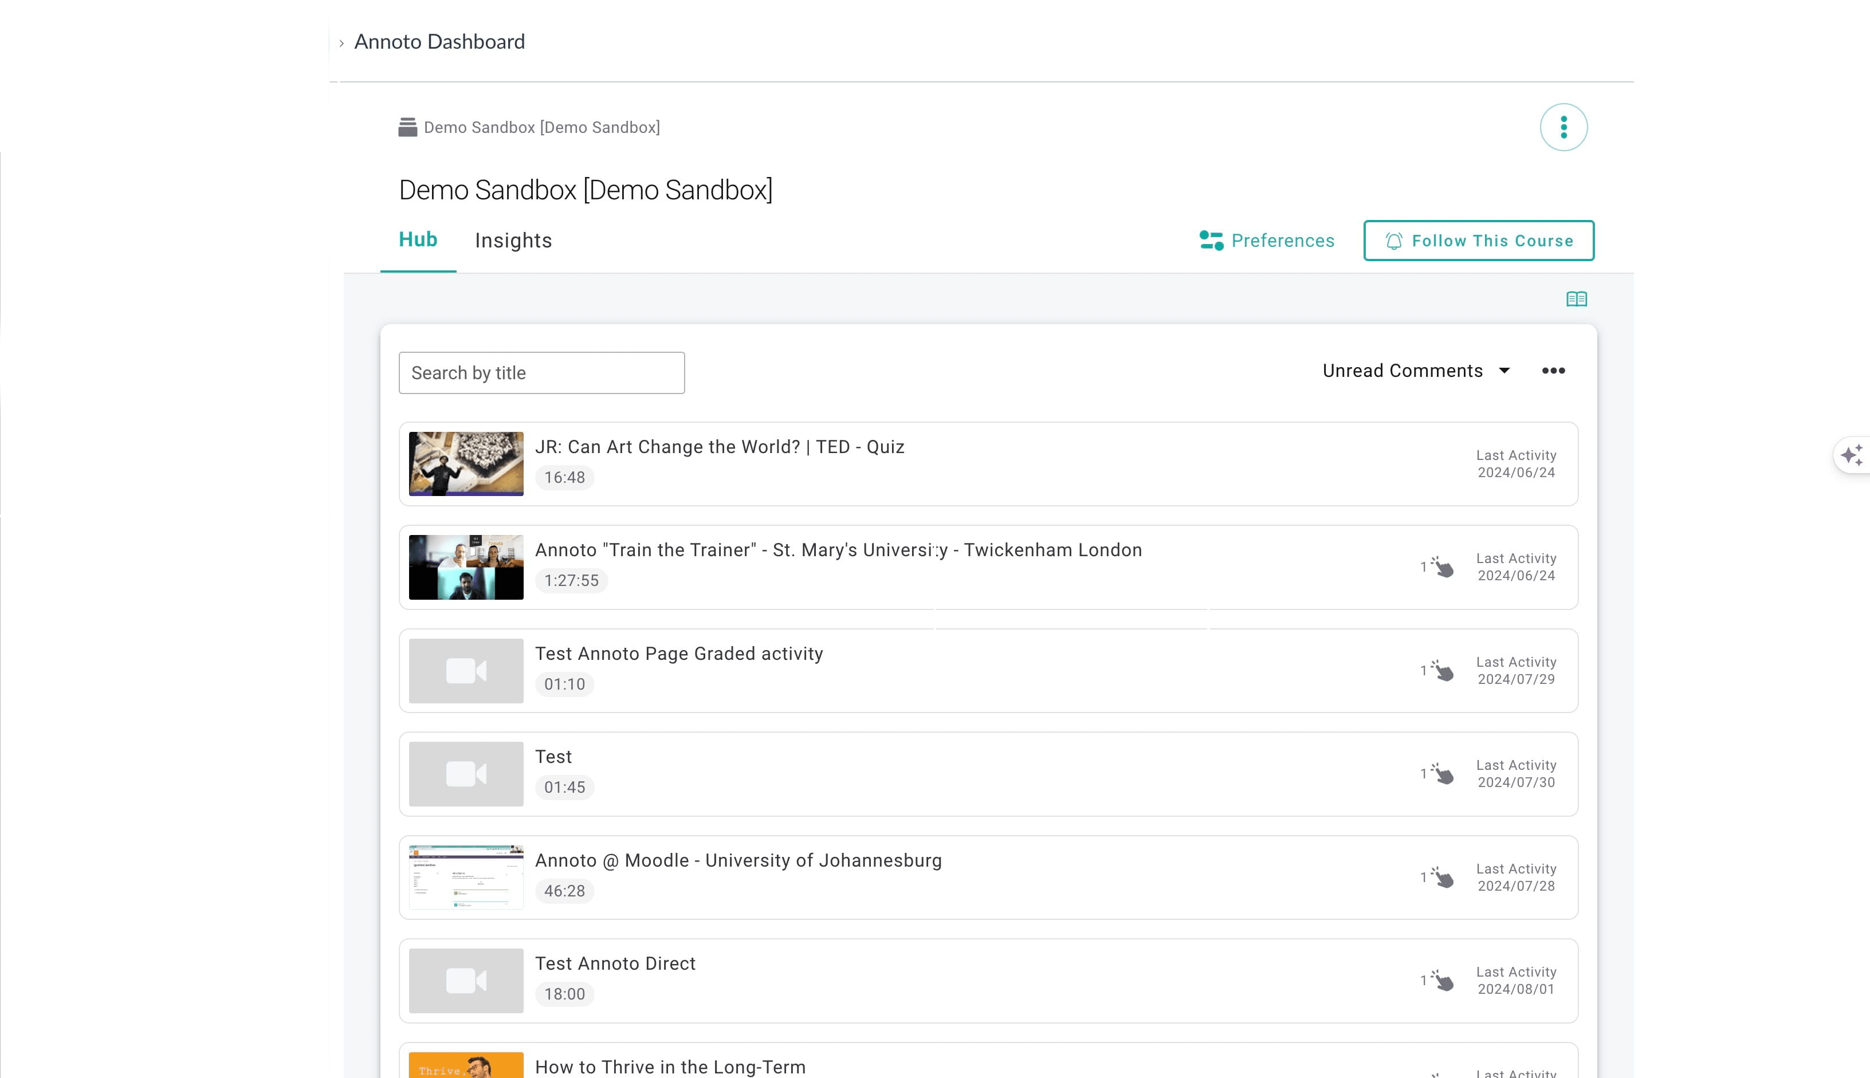This screenshot has height=1078, width=1870.
Task: Open the Train the Trainer video thumbnail
Action: 466,567
